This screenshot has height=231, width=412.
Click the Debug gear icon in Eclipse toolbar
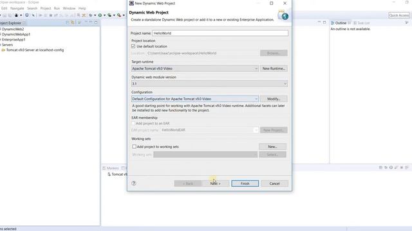(x=91, y=15)
